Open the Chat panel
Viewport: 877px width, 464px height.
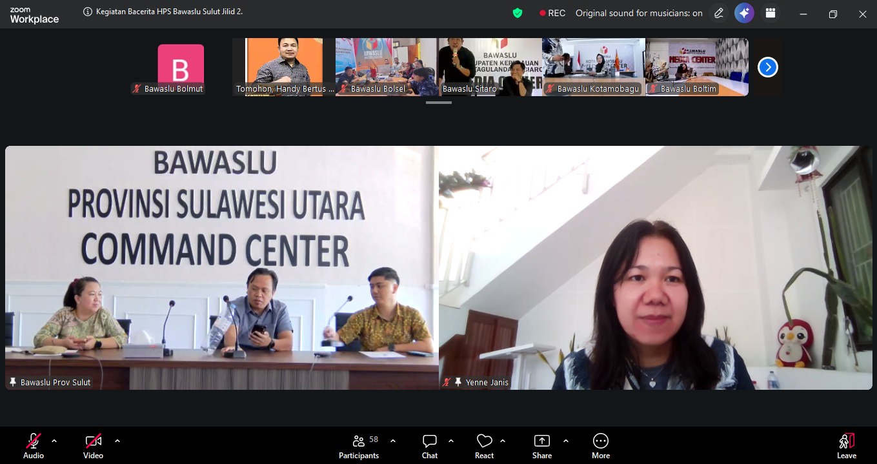[x=430, y=446]
